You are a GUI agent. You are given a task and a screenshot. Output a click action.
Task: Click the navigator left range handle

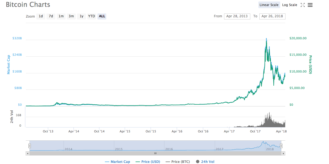pyautogui.click(x=30, y=146)
